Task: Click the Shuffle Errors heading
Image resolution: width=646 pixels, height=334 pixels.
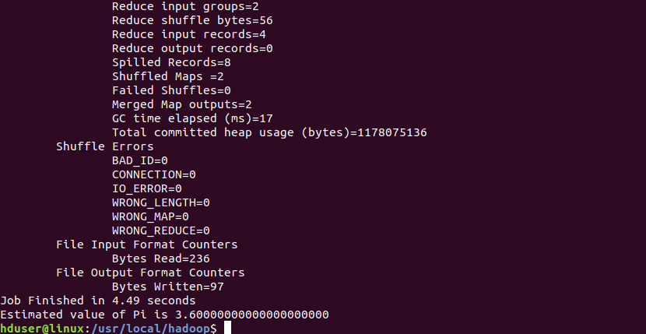Action: (x=105, y=146)
